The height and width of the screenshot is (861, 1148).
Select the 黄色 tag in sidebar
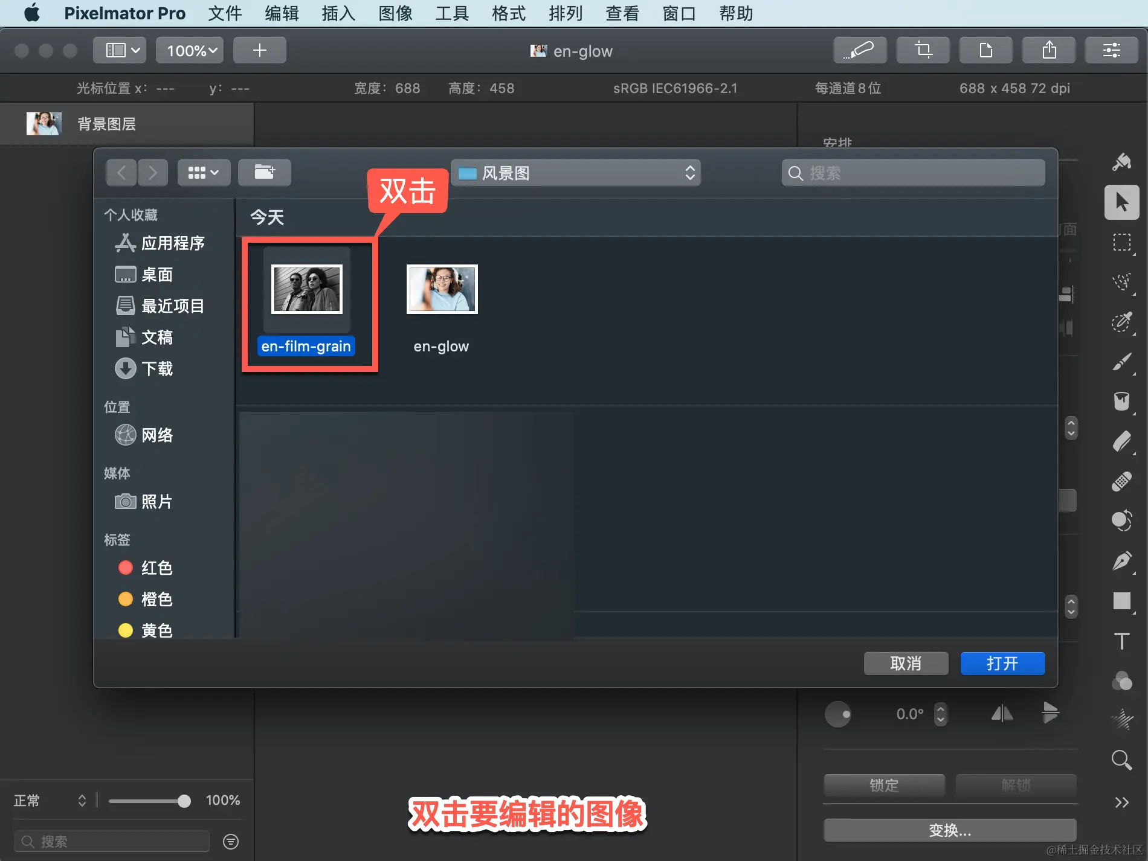145,630
